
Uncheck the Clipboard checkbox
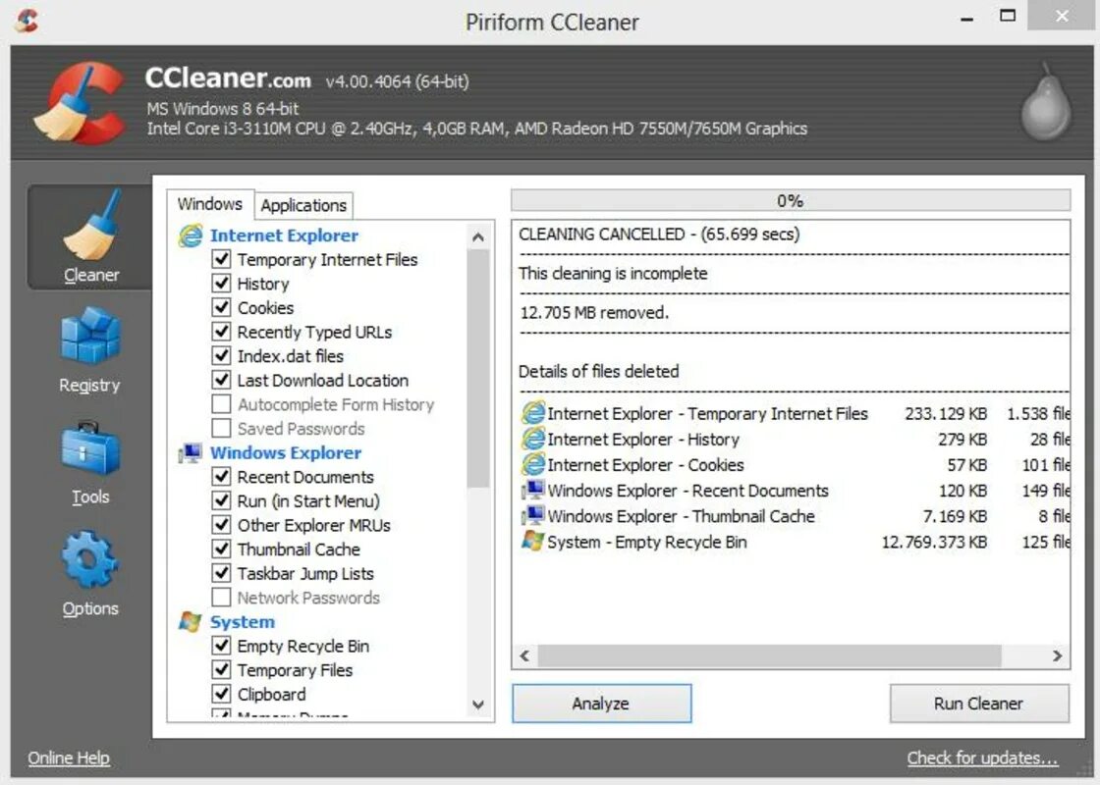point(221,694)
